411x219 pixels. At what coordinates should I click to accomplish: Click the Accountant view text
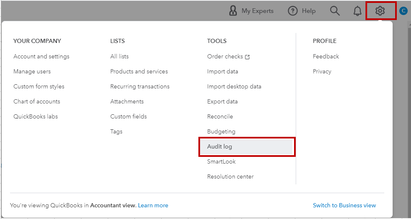point(113,205)
